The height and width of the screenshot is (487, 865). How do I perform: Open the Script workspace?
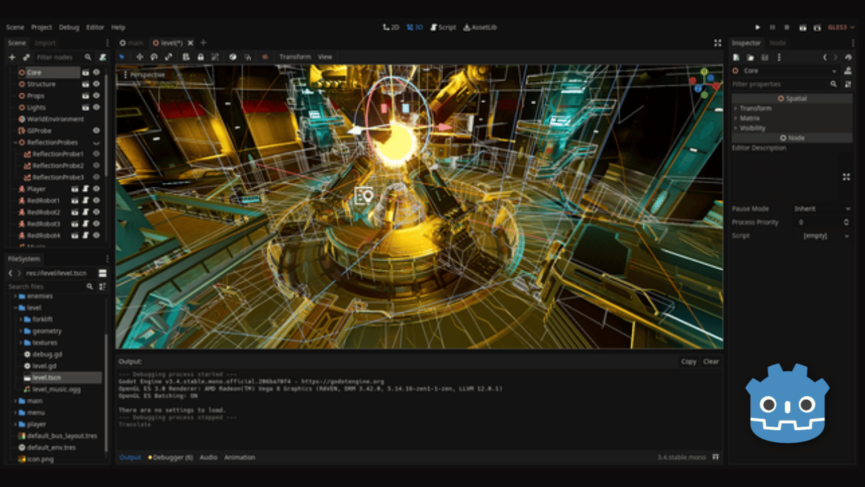pyautogui.click(x=444, y=28)
